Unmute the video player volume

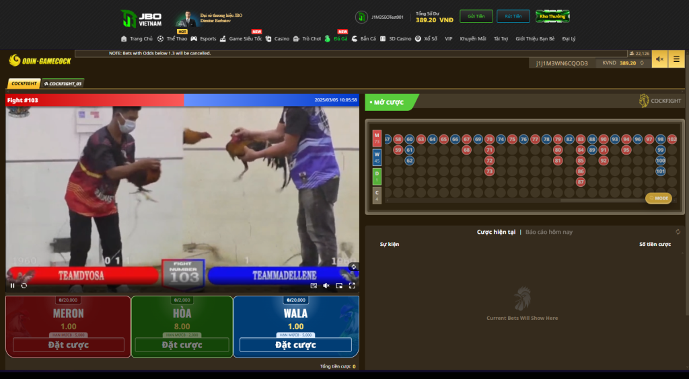click(326, 286)
